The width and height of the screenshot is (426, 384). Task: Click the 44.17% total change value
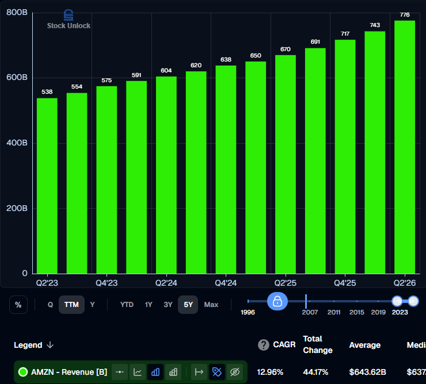tap(315, 372)
